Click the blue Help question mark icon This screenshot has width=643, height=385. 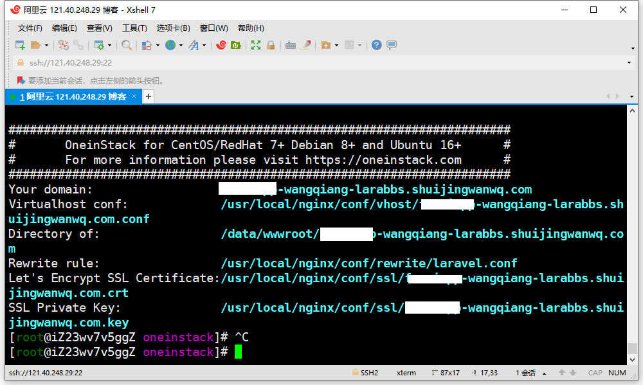pyautogui.click(x=377, y=45)
